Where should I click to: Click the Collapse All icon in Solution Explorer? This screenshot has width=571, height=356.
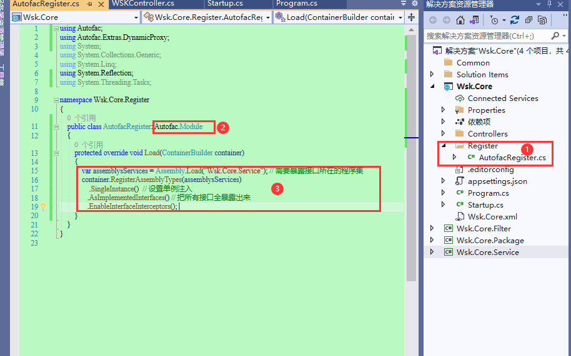529,20
